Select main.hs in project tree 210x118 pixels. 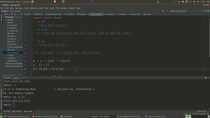[12, 39]
